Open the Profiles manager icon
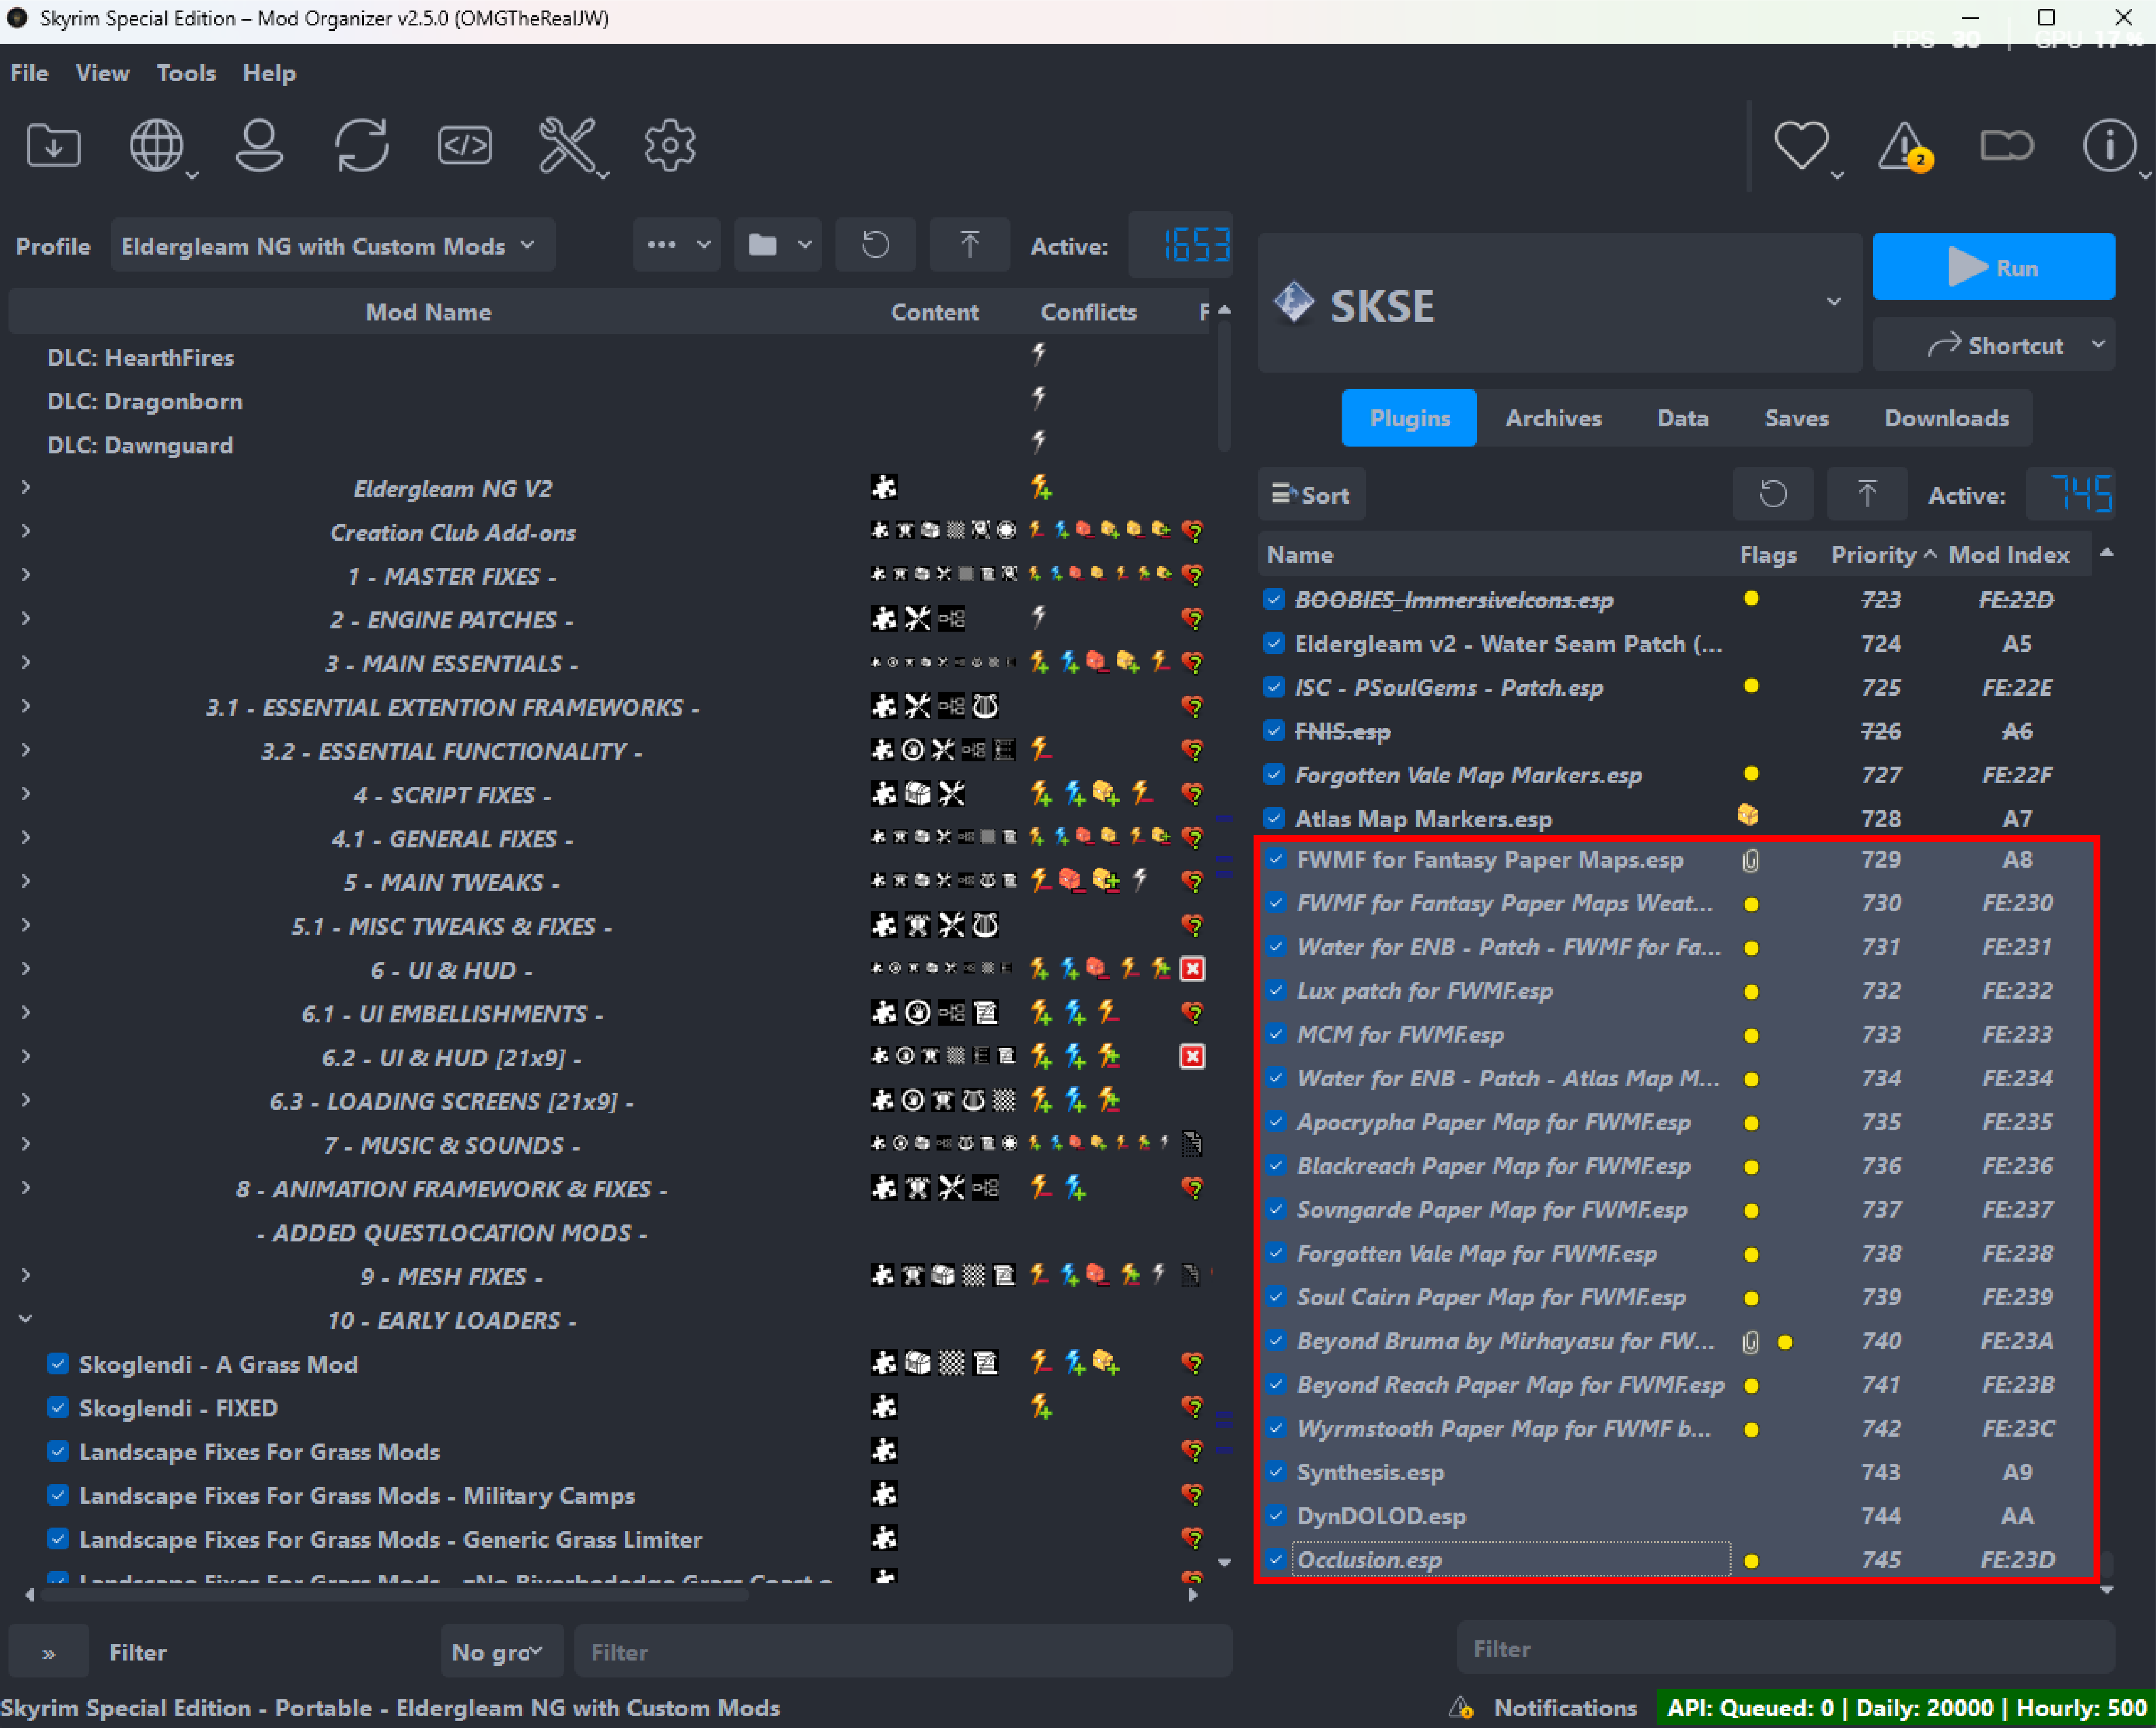This screenshot has height=1728, width=2156. tap(259, 146)
